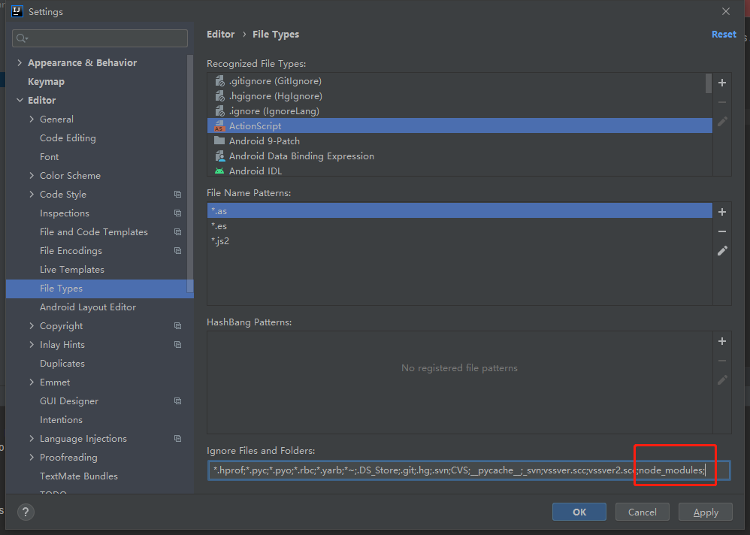Click the .gitignore file type icon
This screenshot has width=750, height=535.
219,81
